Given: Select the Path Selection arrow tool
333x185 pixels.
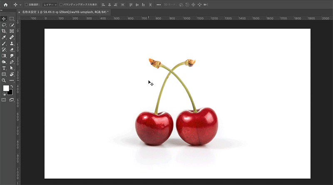Looking at the screenshot, I should [12, 68].
